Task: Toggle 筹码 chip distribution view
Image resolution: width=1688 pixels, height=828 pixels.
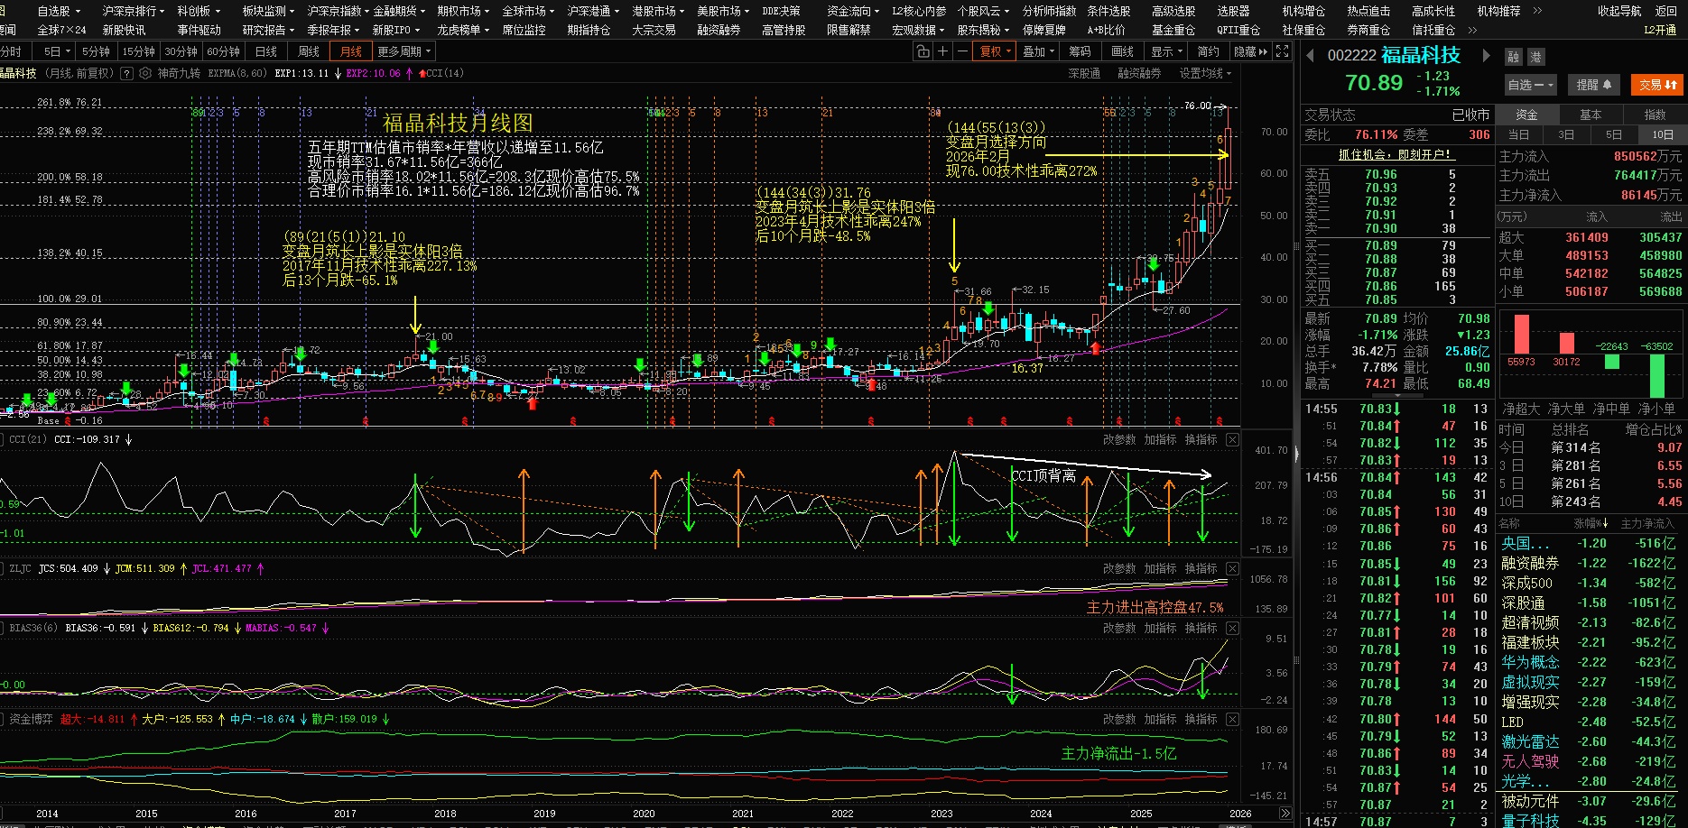Action: tap(1080, 51)
